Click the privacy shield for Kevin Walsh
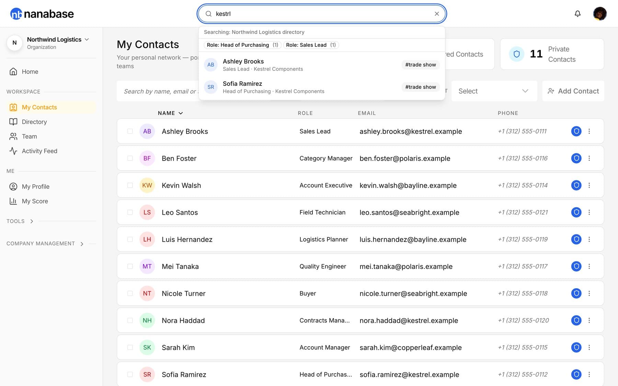Viewport: 618px width, 386px height. [576, 185]
